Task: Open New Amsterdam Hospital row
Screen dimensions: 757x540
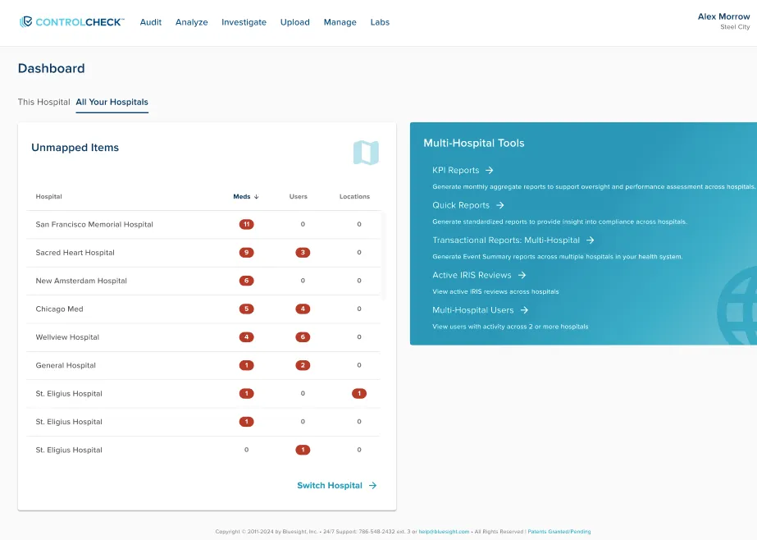Action: coord(203,281)
